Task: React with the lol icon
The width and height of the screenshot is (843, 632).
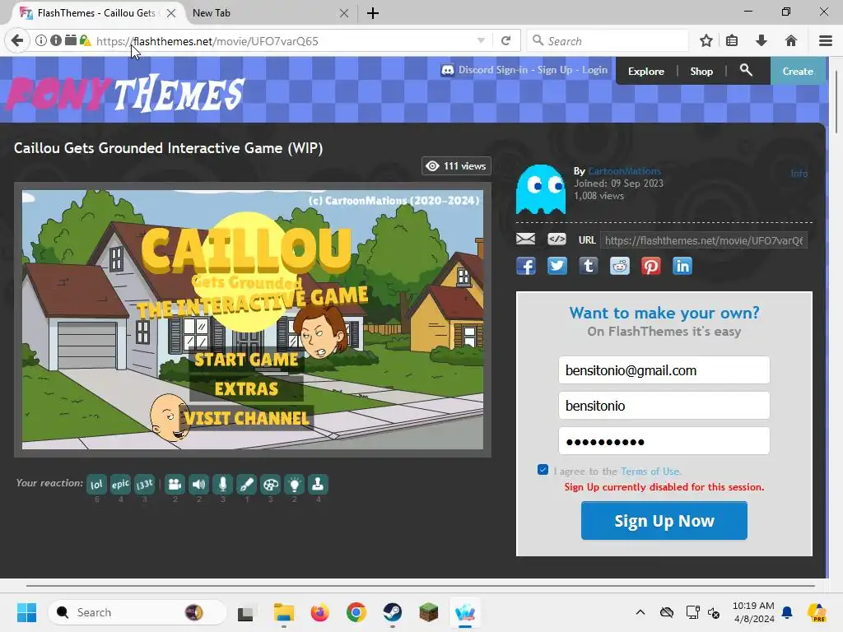Action: point(97,484)
